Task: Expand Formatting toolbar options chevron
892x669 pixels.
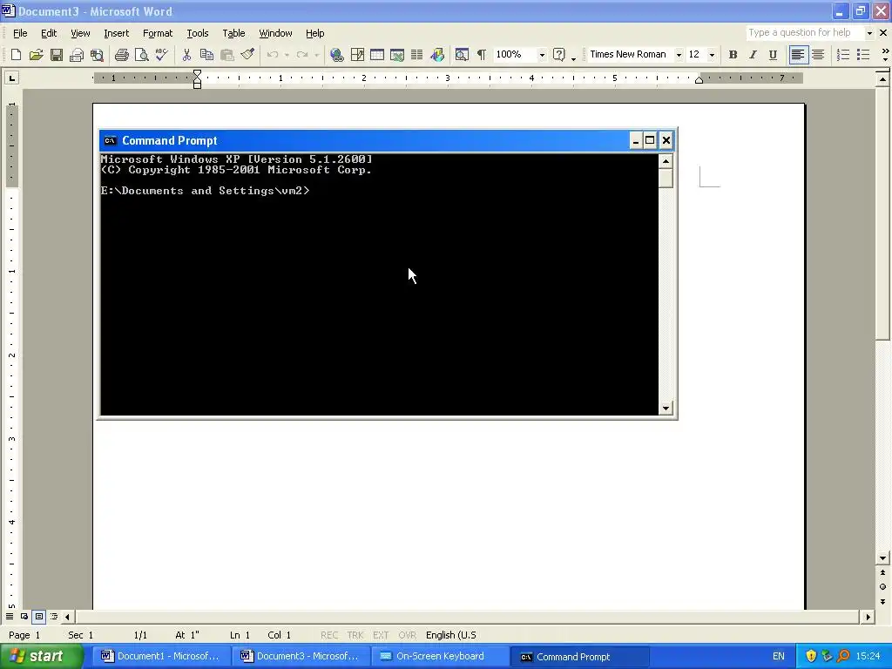Action: click(885, 55)
